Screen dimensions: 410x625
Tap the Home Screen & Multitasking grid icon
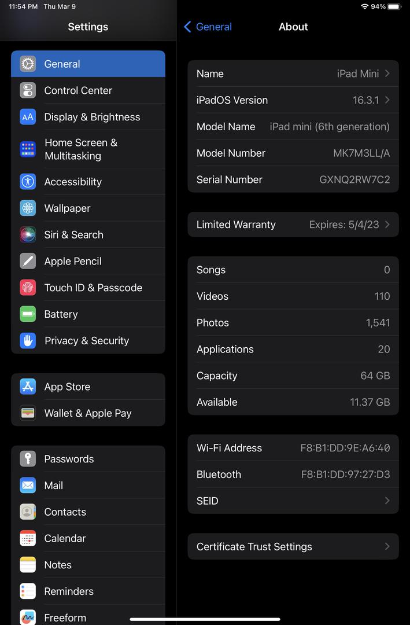click(x=28, y=149)
